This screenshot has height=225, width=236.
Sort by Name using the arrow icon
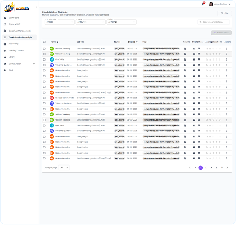pos(58,42)
